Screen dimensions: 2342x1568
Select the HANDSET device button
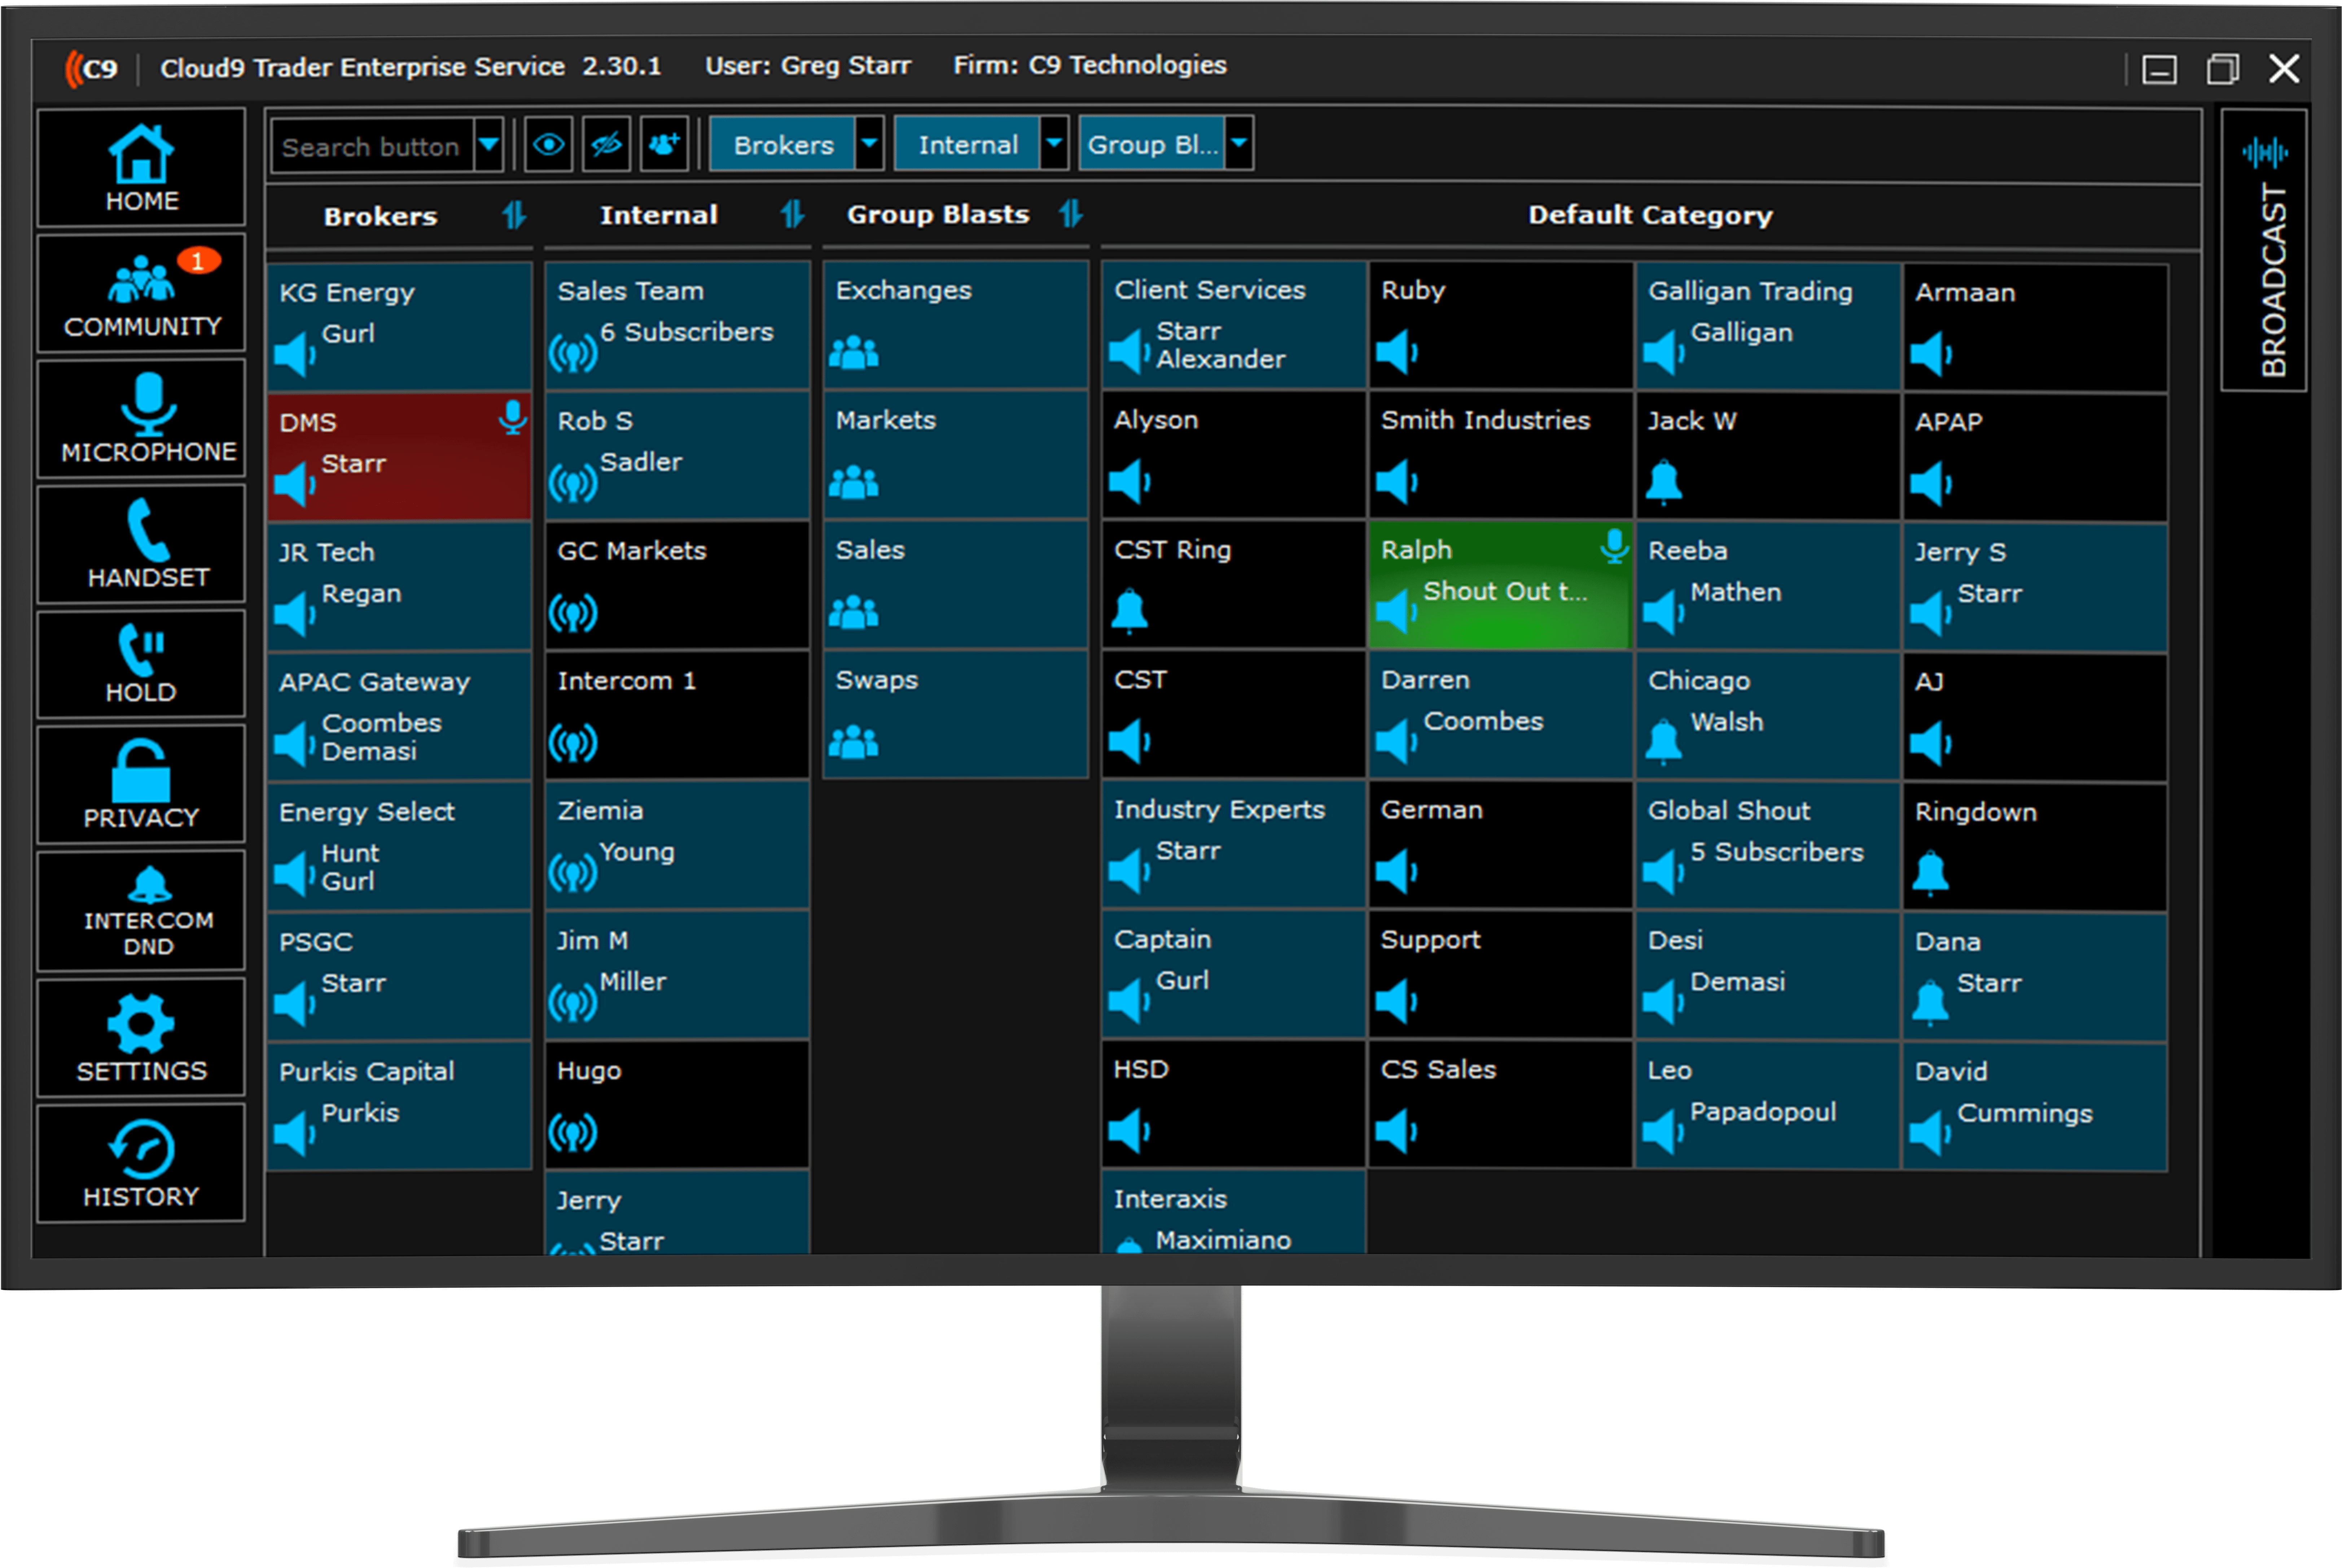141,544
